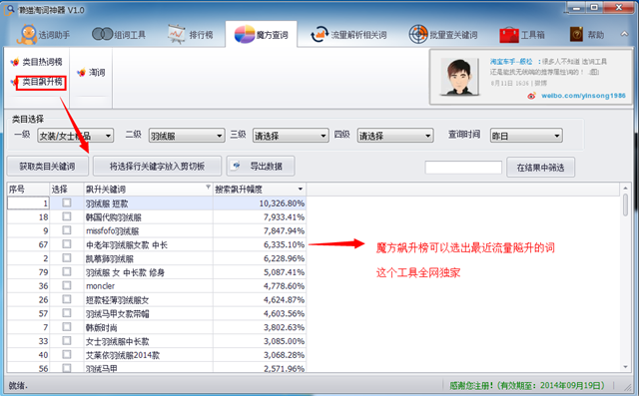The height and width of the screenshot is (396, 639).
Task: Check the box for 凯蒂狮羽绒服
Action: click(x=67, y=258)
